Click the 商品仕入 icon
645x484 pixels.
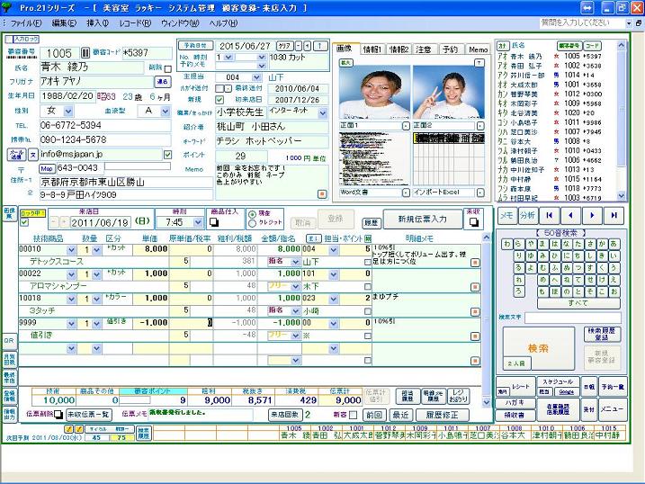click(214, 222)
